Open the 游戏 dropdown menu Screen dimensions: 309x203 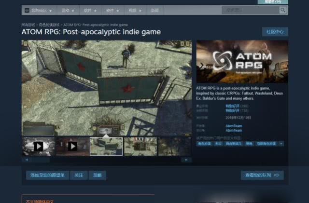(68, 10)
